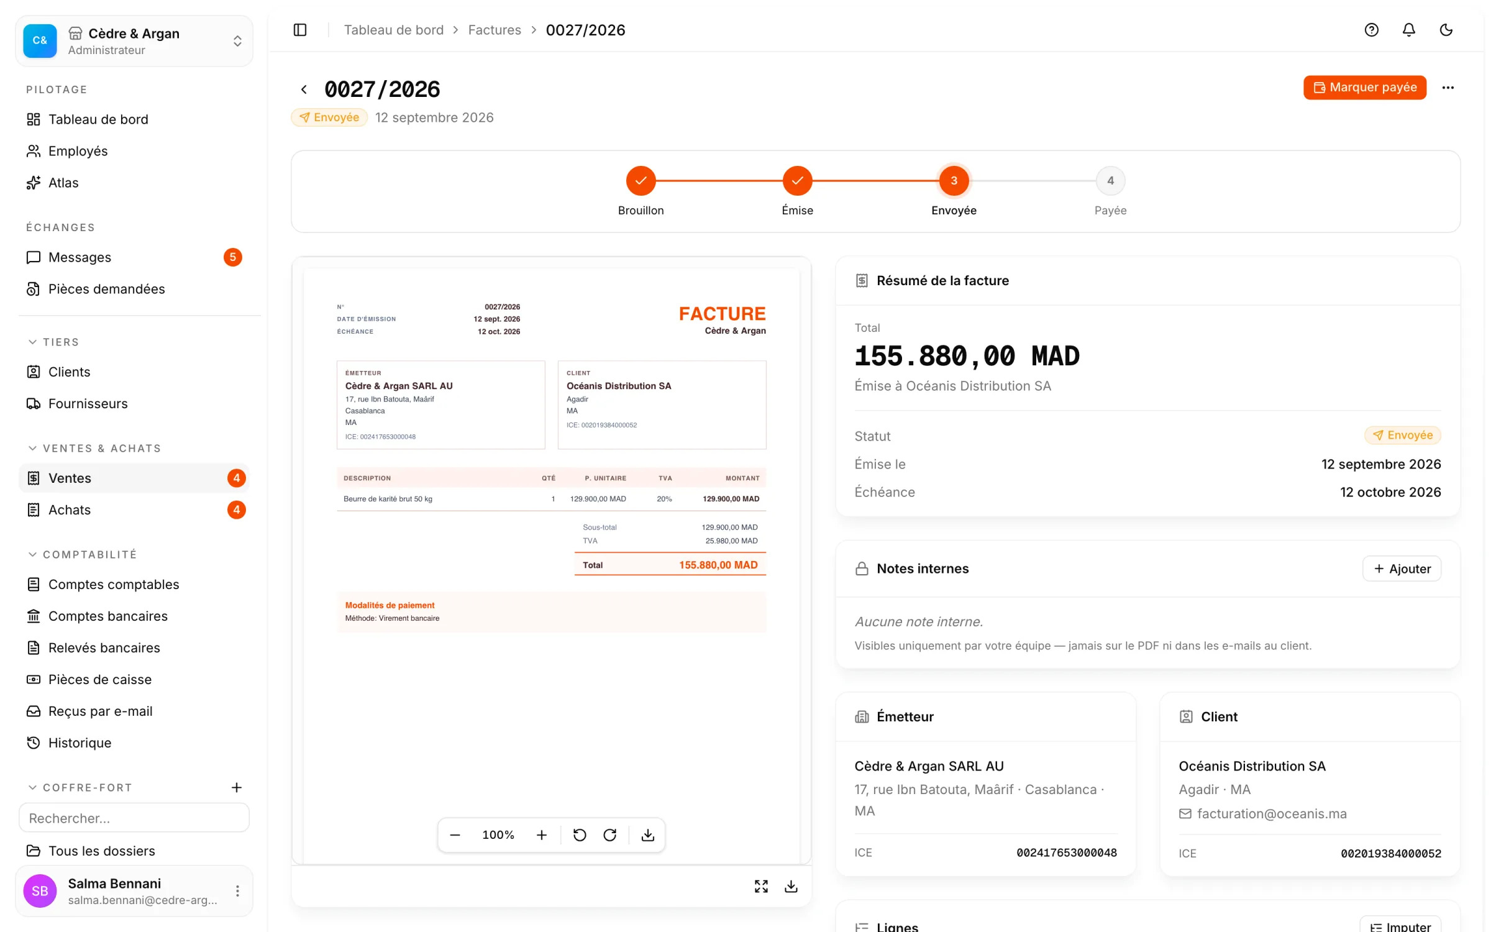
Task: Download from the preview zoom toolbar
Action: pyautogui.click(x=648, y=835)
